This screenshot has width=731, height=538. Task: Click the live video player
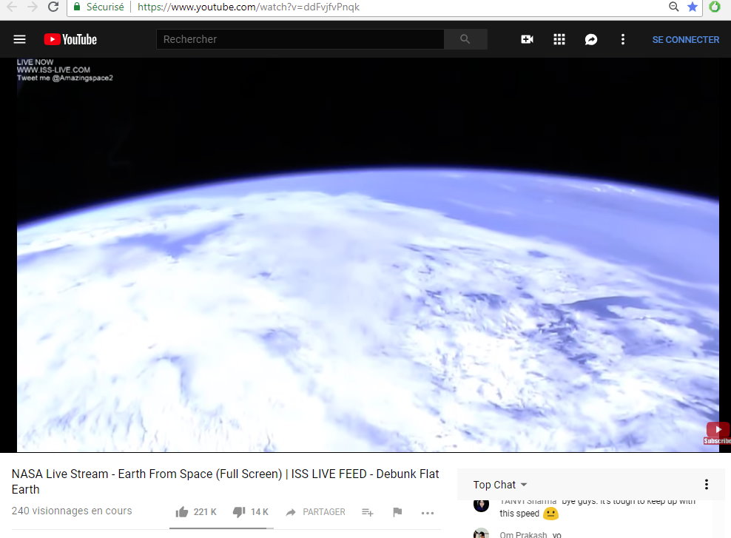(x=368, y=255)
